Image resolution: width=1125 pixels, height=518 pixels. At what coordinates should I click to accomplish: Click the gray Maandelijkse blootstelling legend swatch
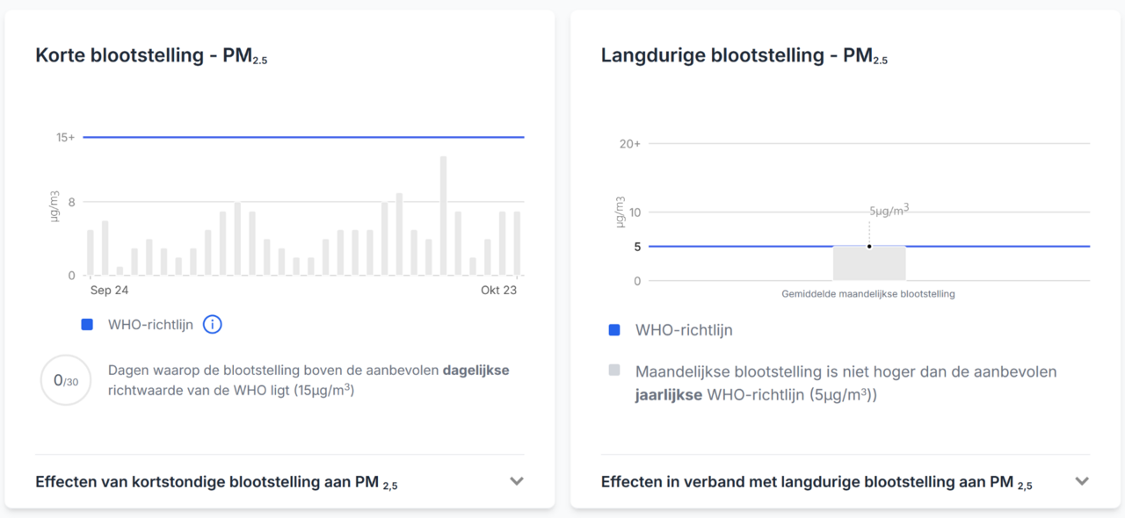pyautogui.click(x=614, y=371)
